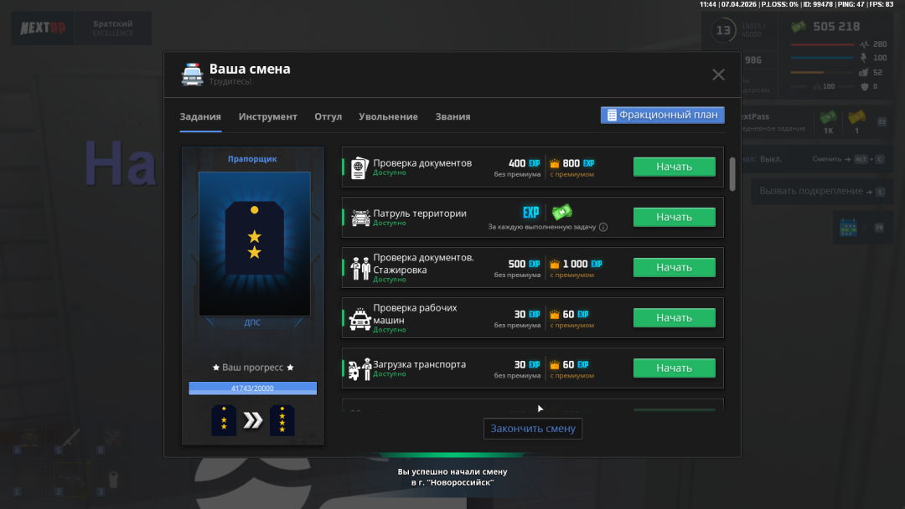Viewport: 905px width, 509px height.
Task: Click the Загрузка транспорта task icon
Action: pyautogui.click(x=360, y=368)
